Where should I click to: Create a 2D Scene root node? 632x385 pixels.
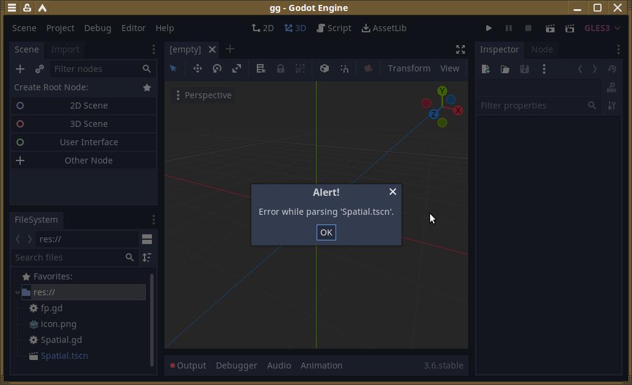click(x=84, y=106)
